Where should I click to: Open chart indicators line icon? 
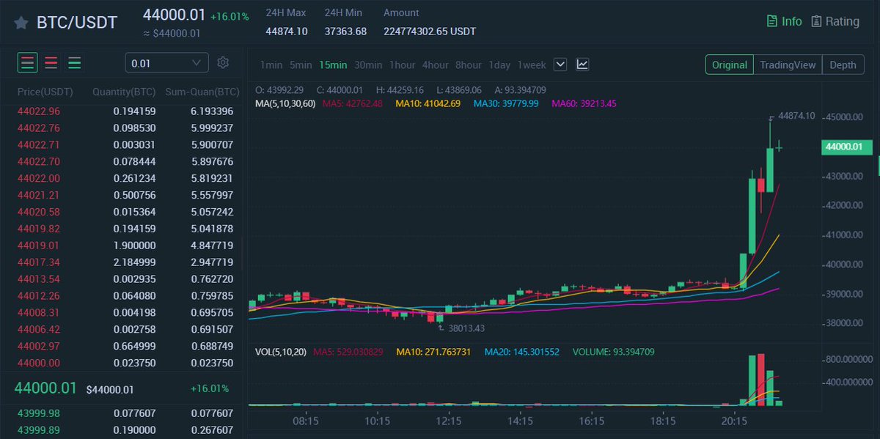[x=582, y=64]
